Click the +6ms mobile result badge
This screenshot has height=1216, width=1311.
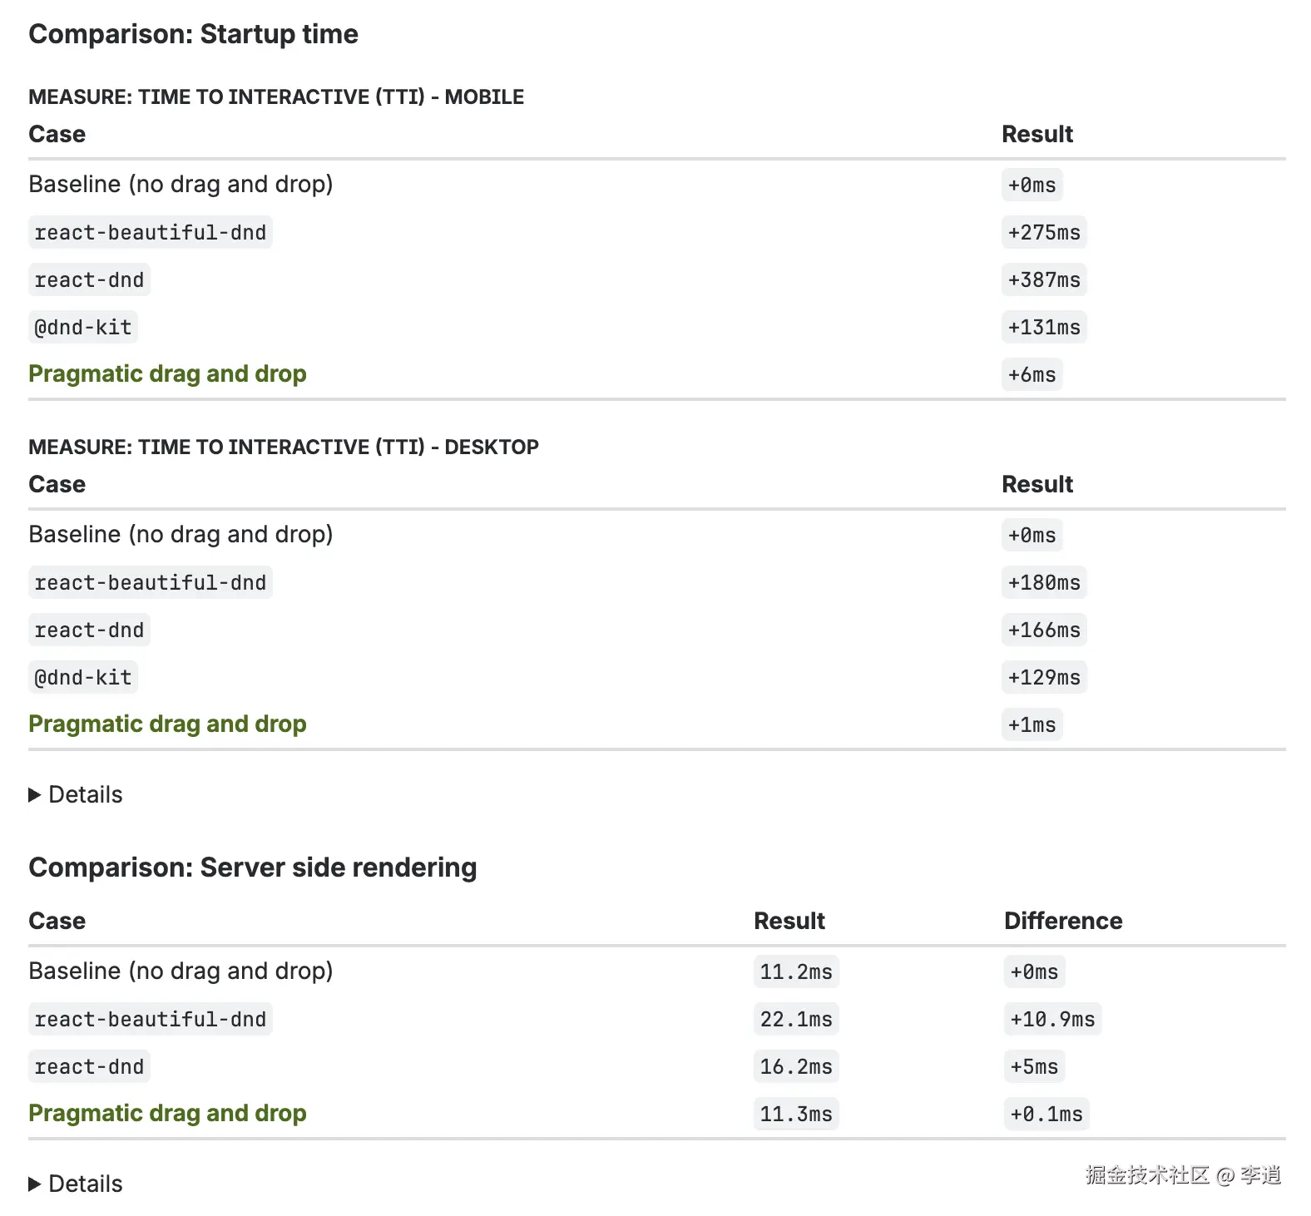pyautogui.click(x=1031, y=375)
